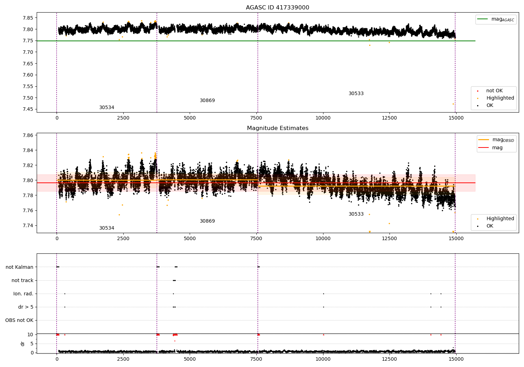The height and width of the screenshot is (367, 524).
Task: Click the 30869 obsid label in middle plot
Action: tap(207, 221)
